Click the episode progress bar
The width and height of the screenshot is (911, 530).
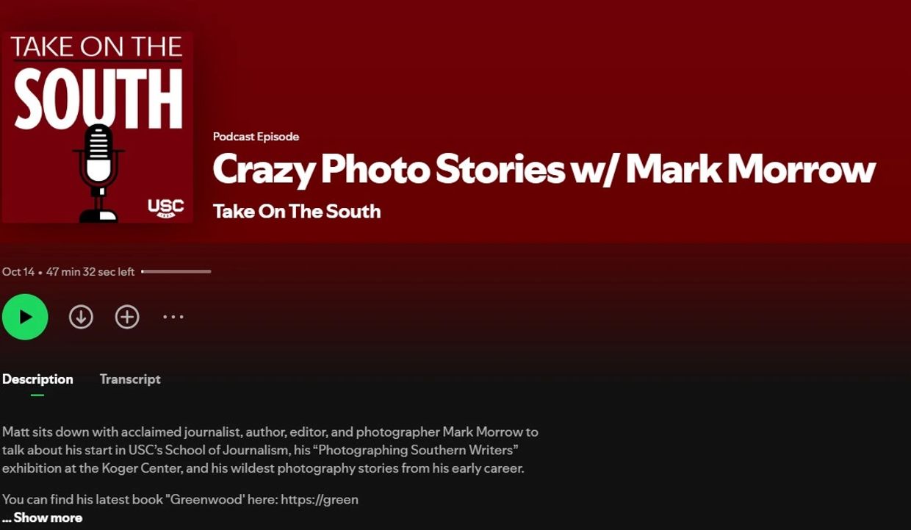pyautogui.click(x=176, y=272)
